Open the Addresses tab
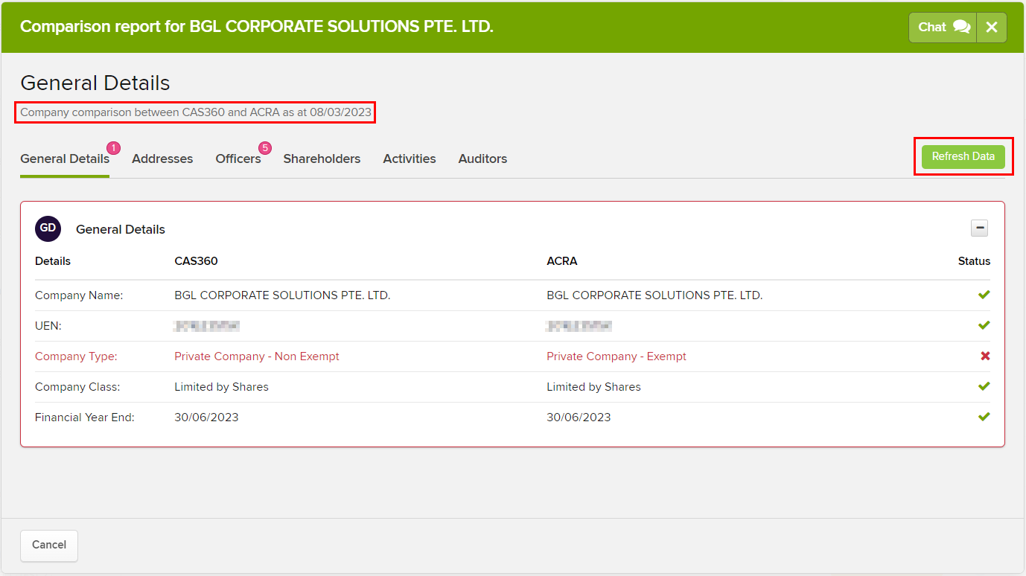The width and height of the screenshot is (1026, 576). (x=162, y=159)
